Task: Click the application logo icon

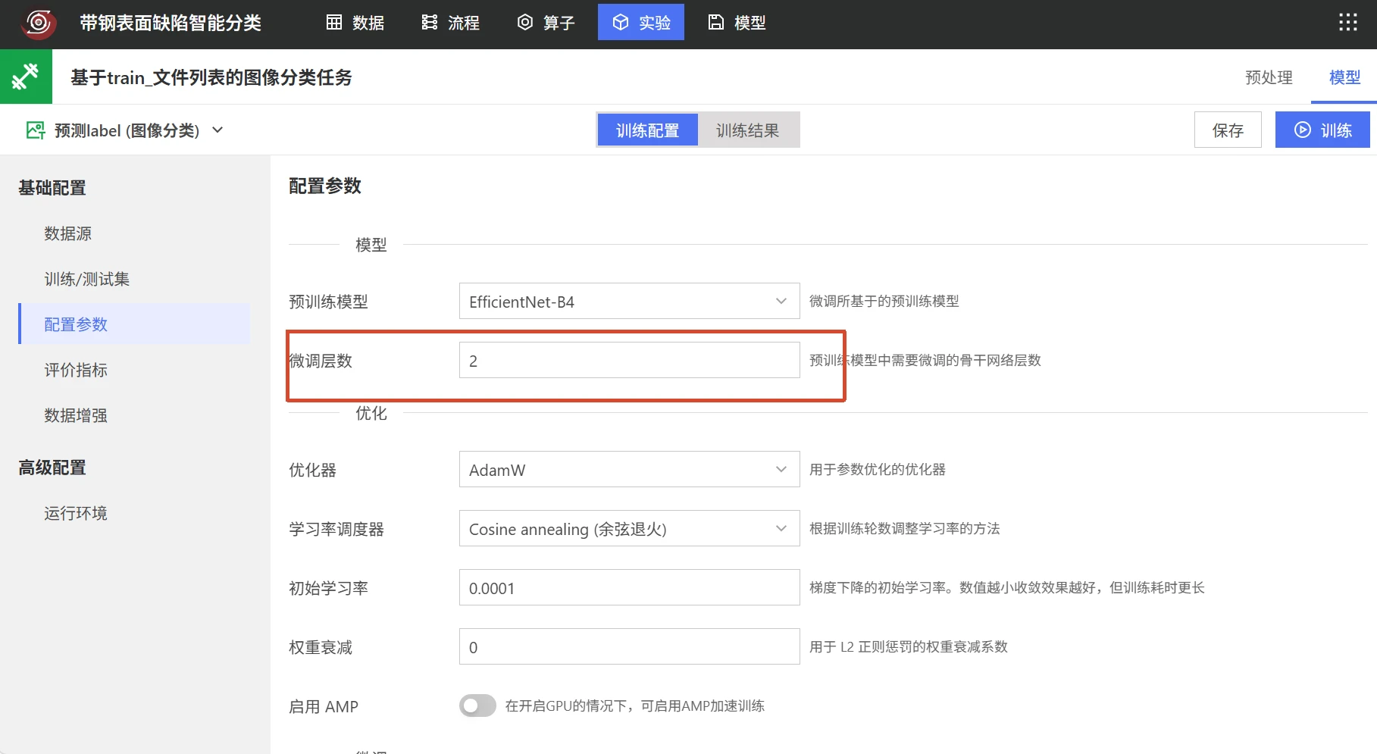Action: (x=38, y=23)
